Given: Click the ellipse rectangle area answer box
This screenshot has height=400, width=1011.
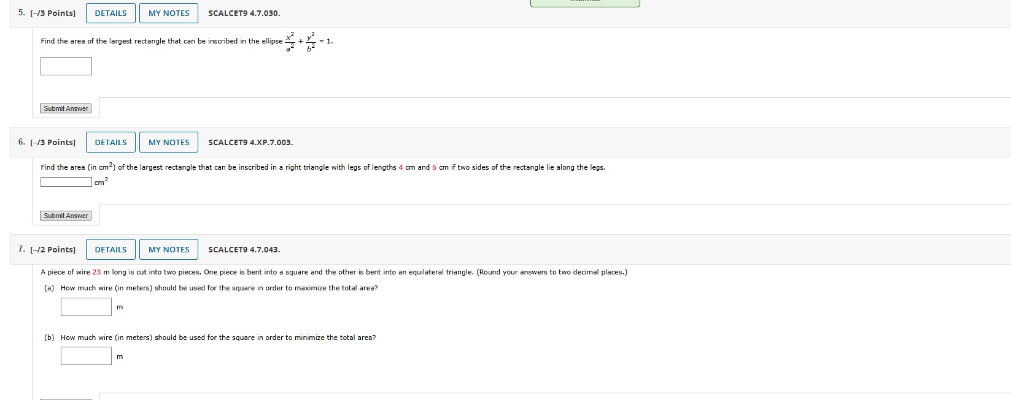Looking at the screenshot, I should coord(66,66).
